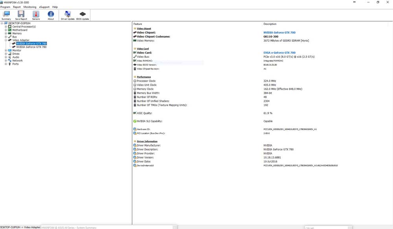Open the Monitoring menu

point(30,7)
